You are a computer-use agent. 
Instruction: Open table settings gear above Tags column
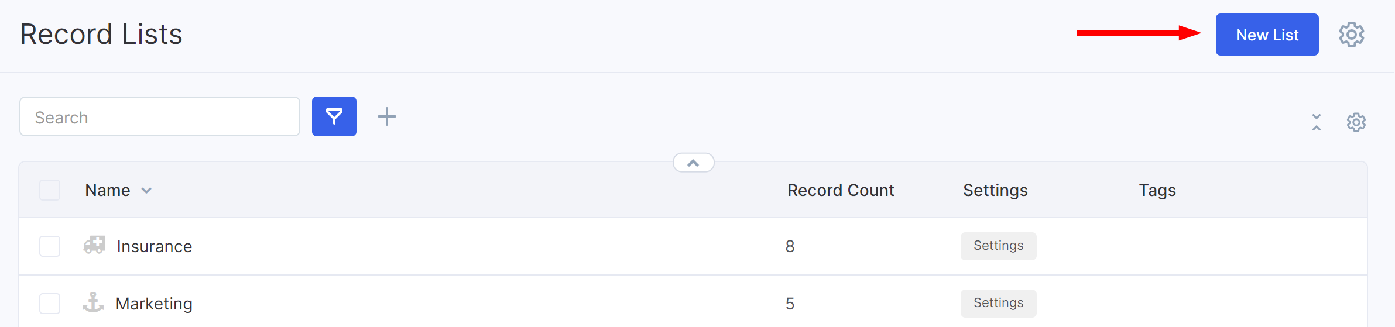coord(1356,122)
